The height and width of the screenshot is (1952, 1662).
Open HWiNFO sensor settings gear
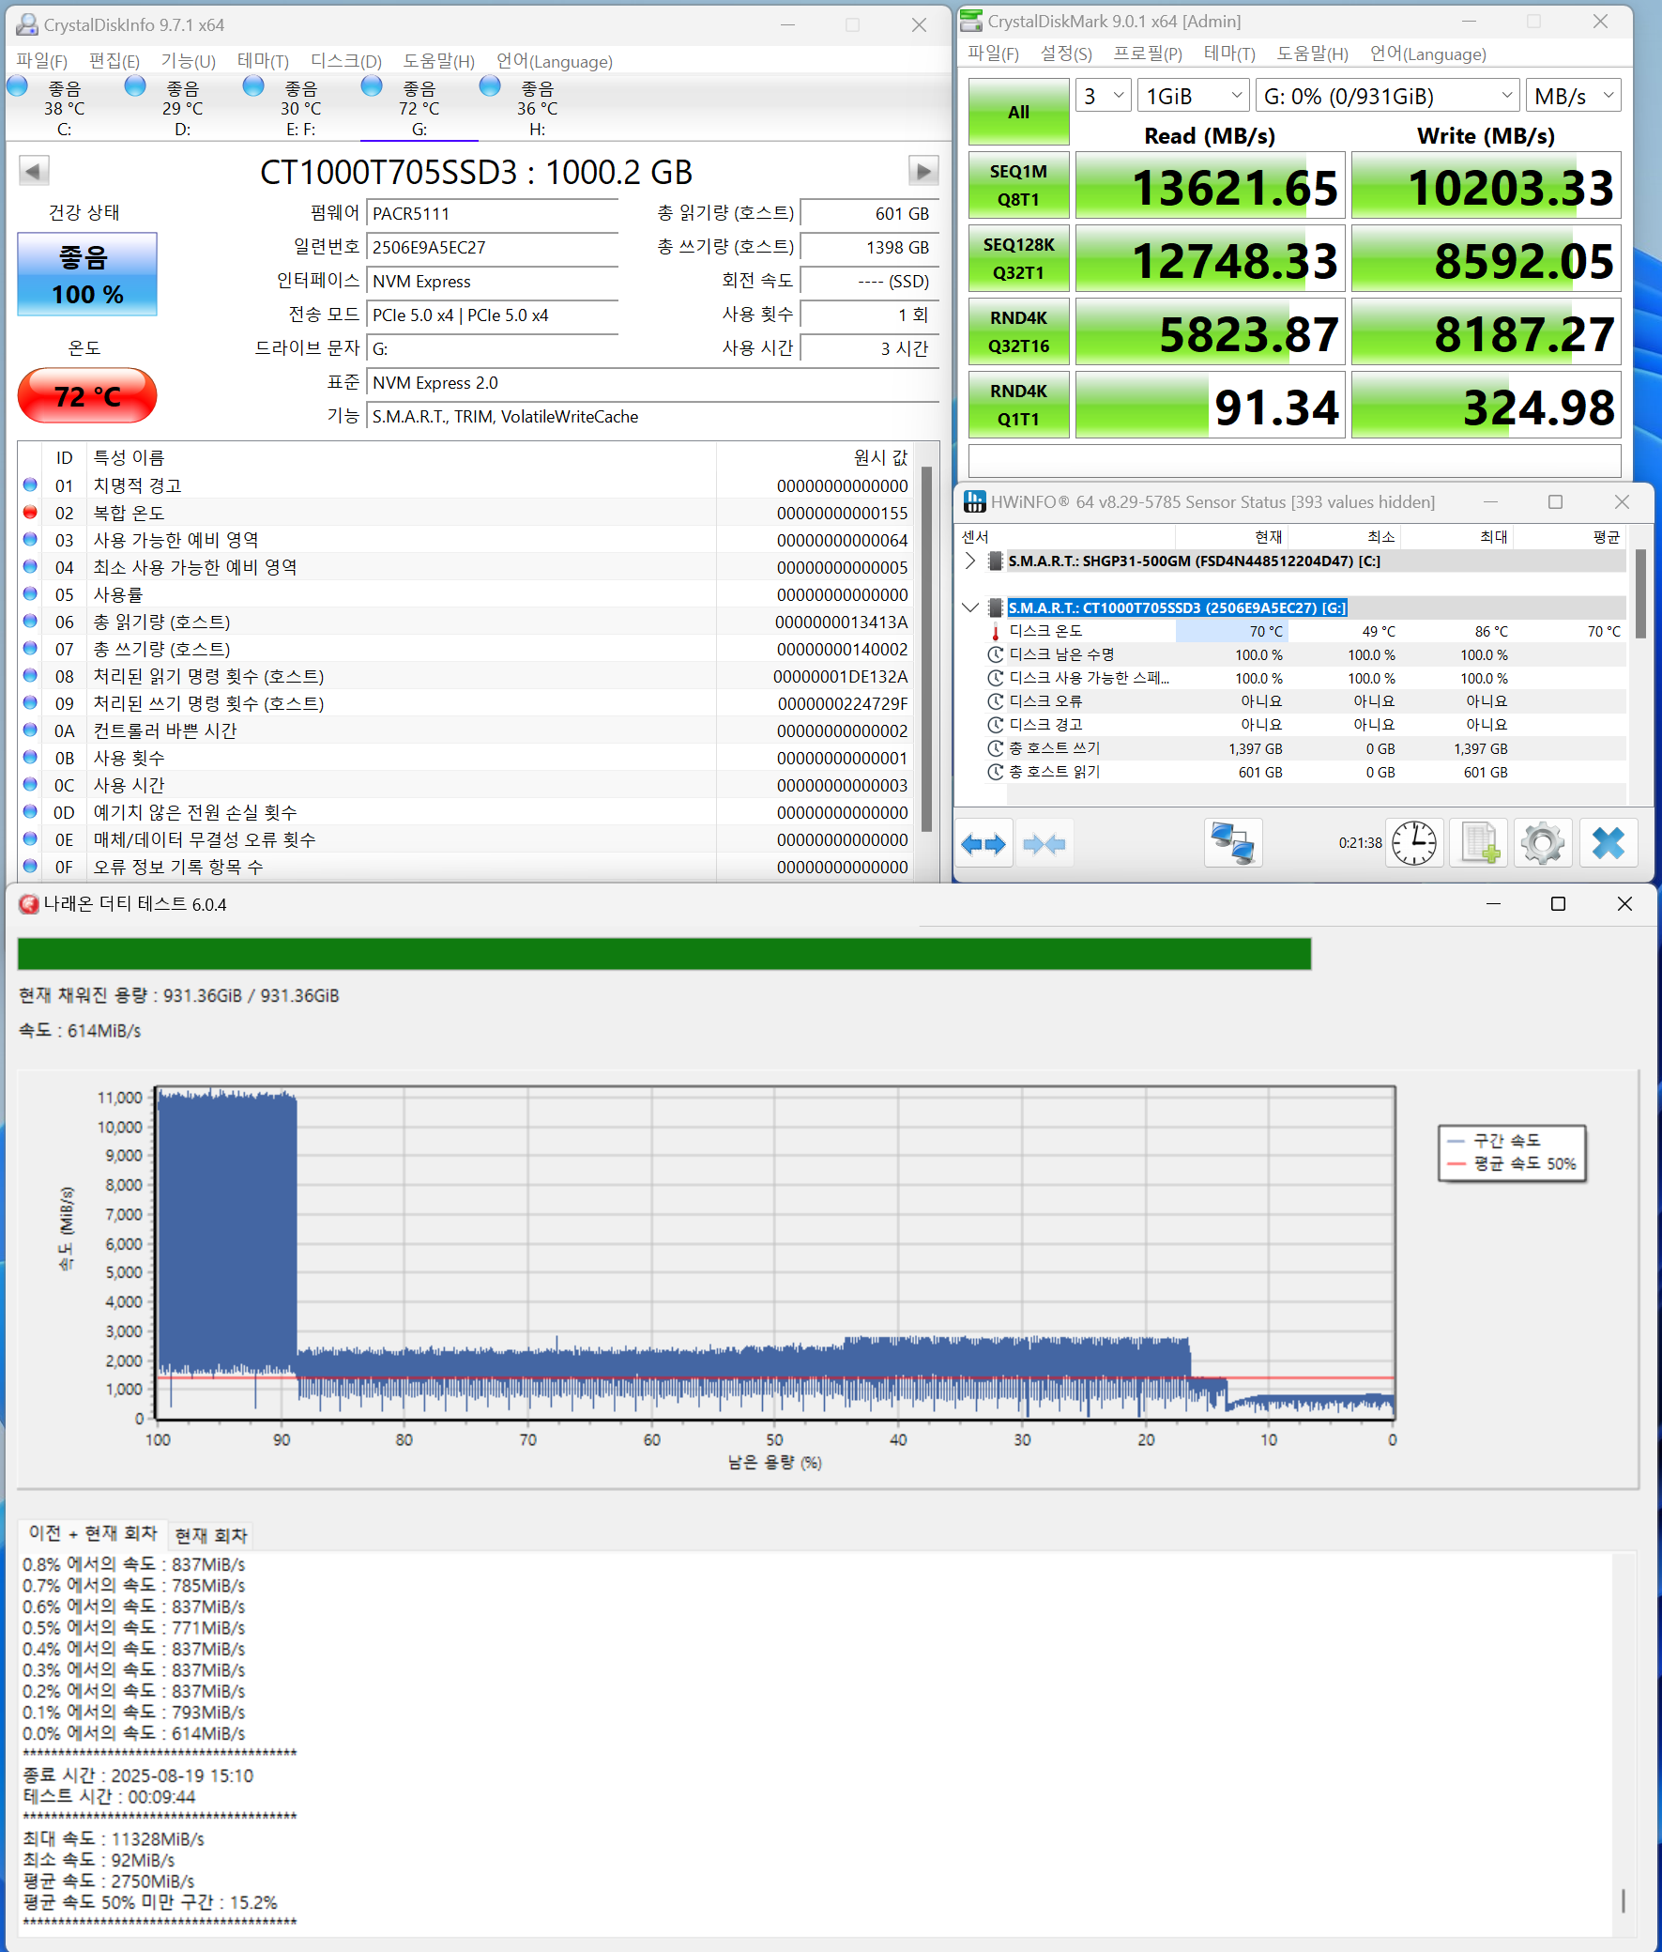click(1543, 843)
